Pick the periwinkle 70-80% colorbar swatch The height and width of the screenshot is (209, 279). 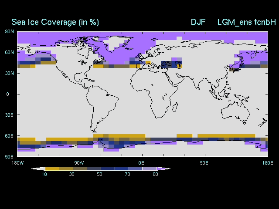coord(136,169)
